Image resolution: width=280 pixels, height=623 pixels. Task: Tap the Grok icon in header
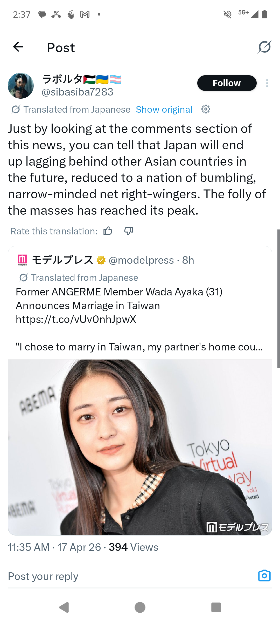[x=264, y=47]
